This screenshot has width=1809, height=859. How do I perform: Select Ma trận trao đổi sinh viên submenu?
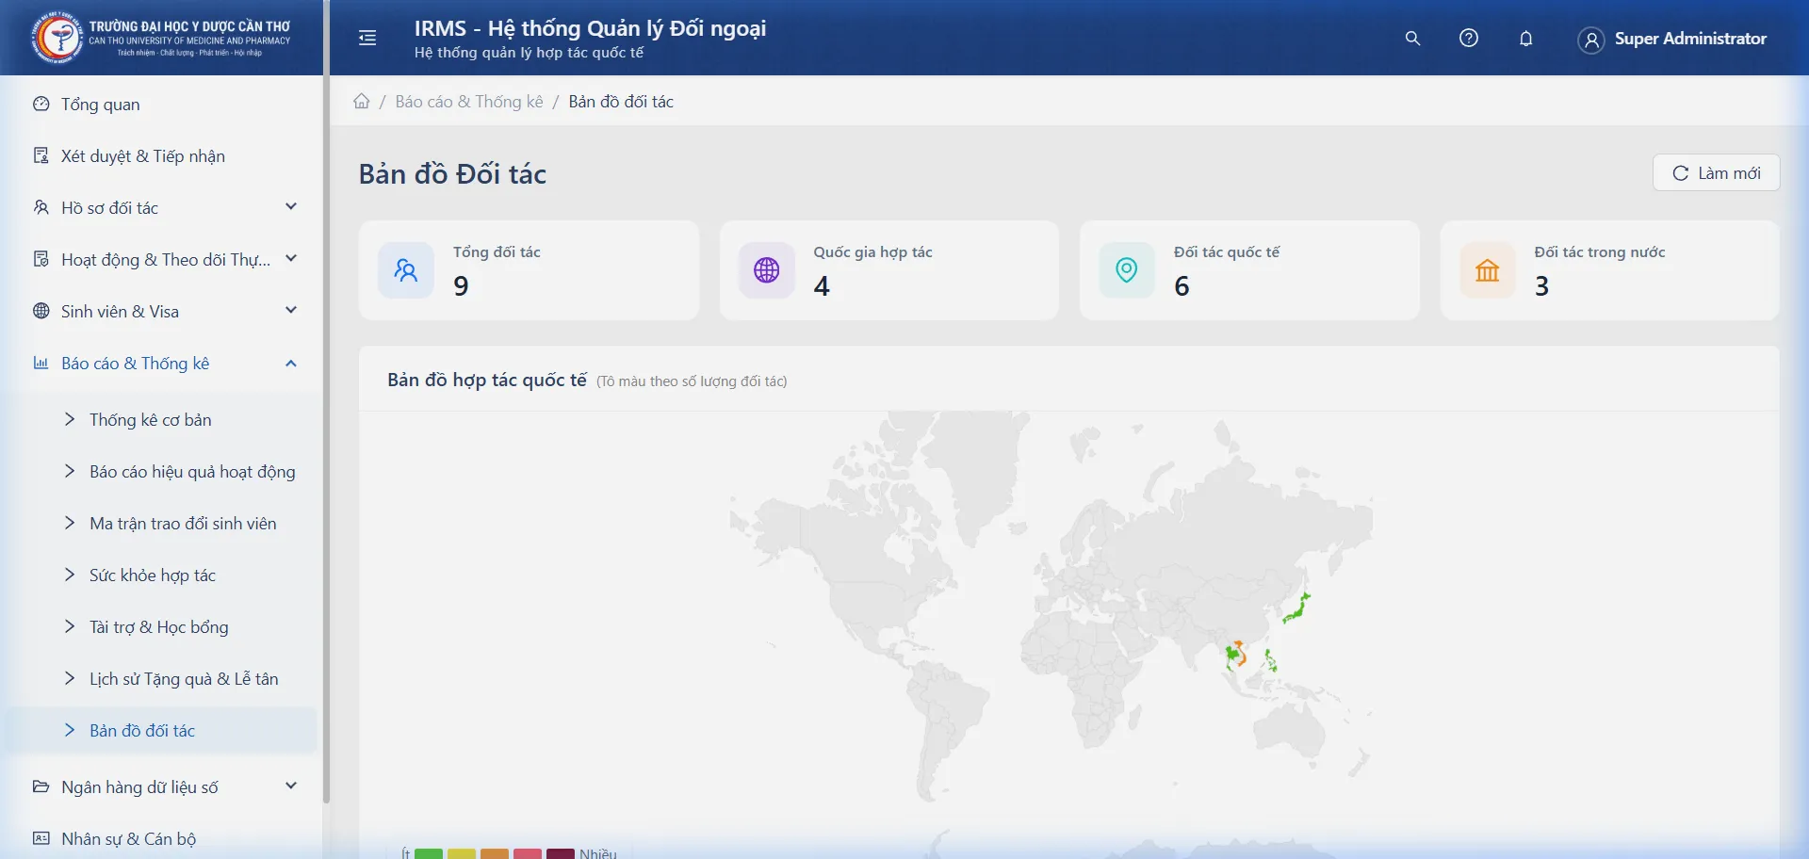[183, 524]
